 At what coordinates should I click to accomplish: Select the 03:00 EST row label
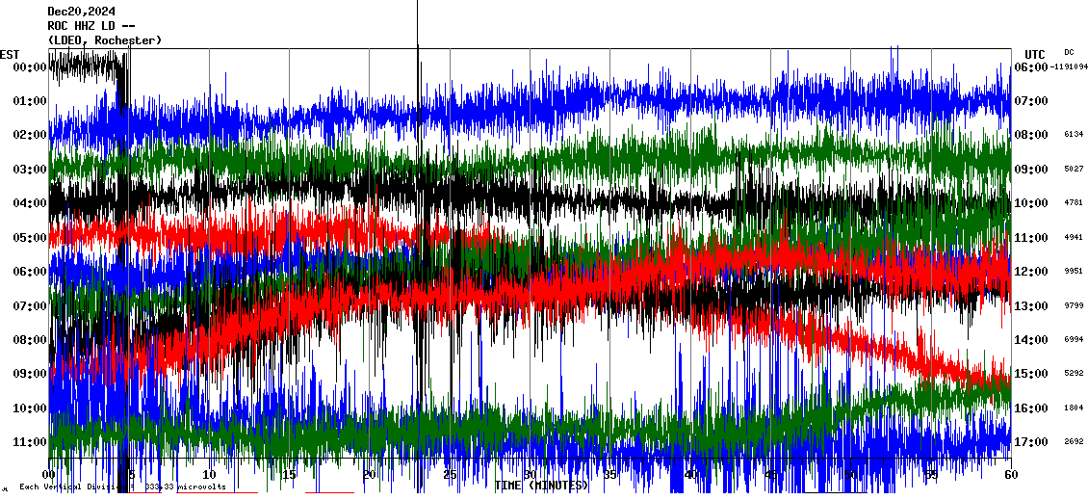[x=31, y=170]
